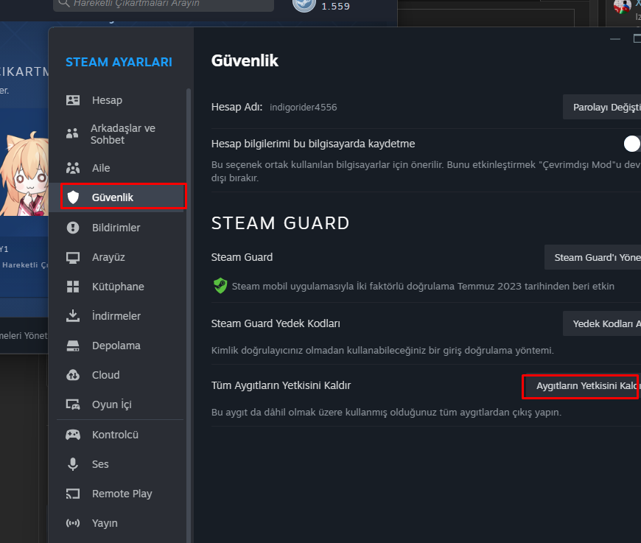This screenshot has height=543, width=641.
Task: Click the Parolayı Değiştir button
Action: coord(602,107)
